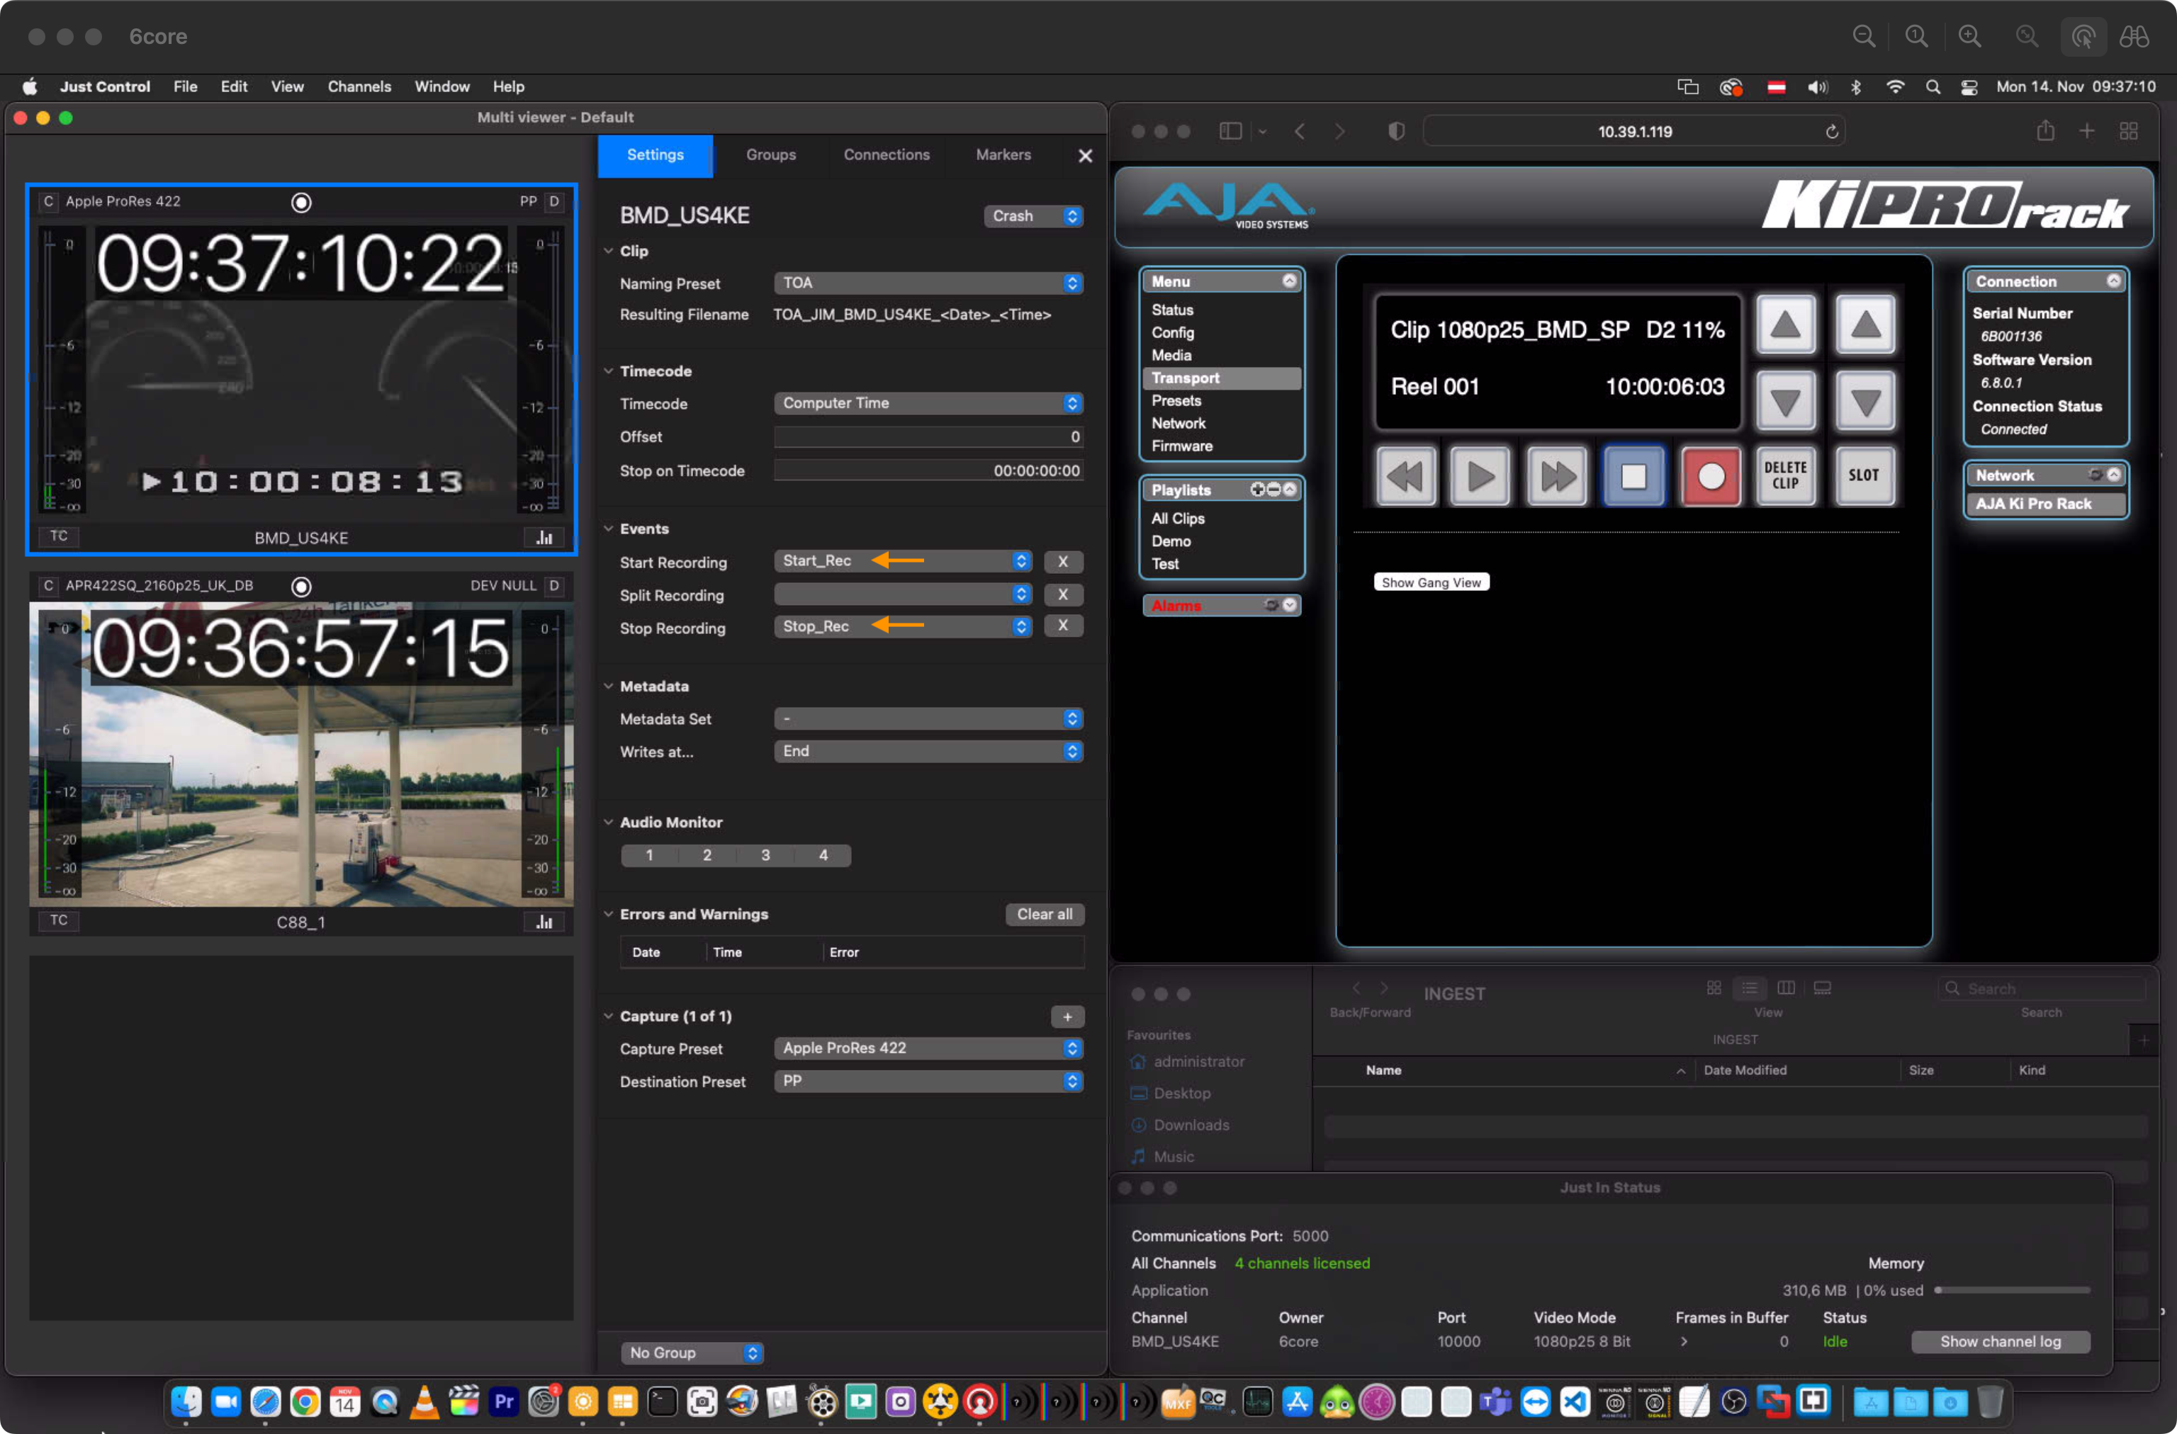Switch to the Markers tab

click(1003, 155)
